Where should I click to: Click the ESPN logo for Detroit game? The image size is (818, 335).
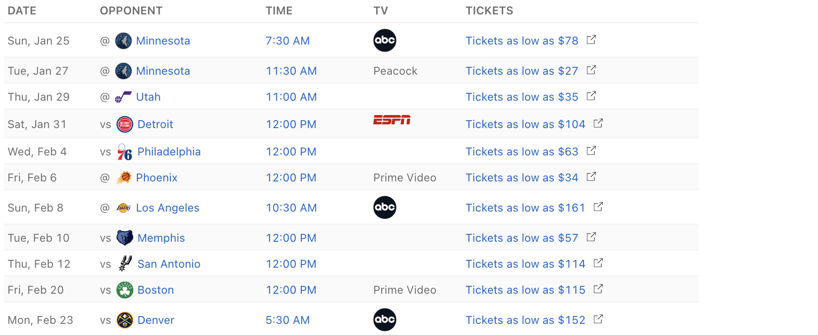point(392,120)
